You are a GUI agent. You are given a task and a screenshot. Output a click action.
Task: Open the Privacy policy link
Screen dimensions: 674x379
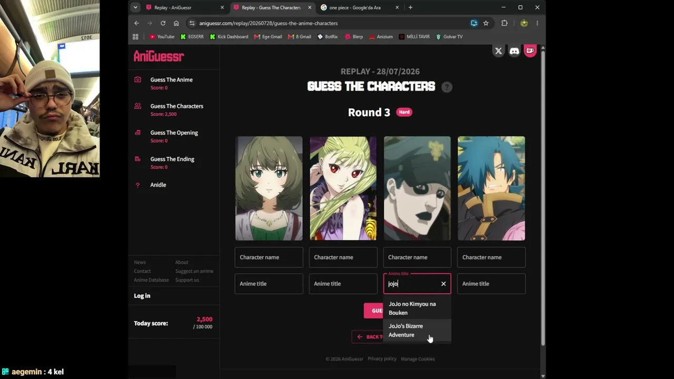382,359
